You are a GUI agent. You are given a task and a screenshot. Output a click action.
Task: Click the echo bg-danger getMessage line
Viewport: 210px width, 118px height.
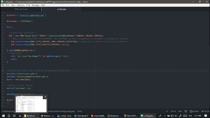pyautogui.click(x=40, y=56)
